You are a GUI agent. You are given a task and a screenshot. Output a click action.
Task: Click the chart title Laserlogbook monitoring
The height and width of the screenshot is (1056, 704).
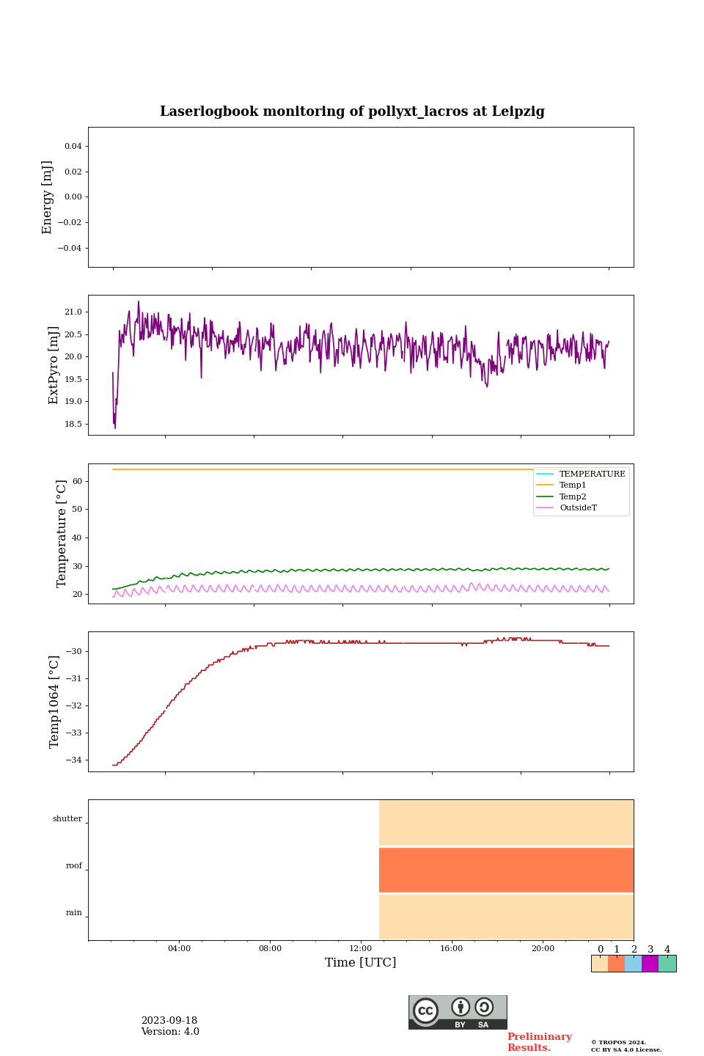pos(352,111)
